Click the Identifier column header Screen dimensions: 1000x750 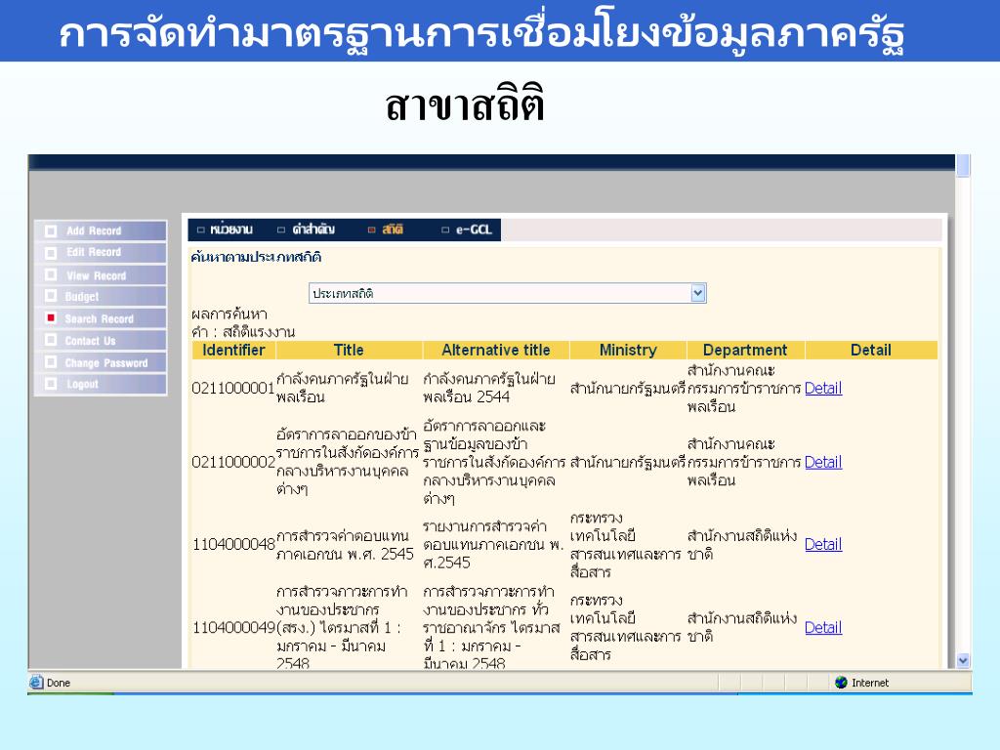click(x=233, y=351)
